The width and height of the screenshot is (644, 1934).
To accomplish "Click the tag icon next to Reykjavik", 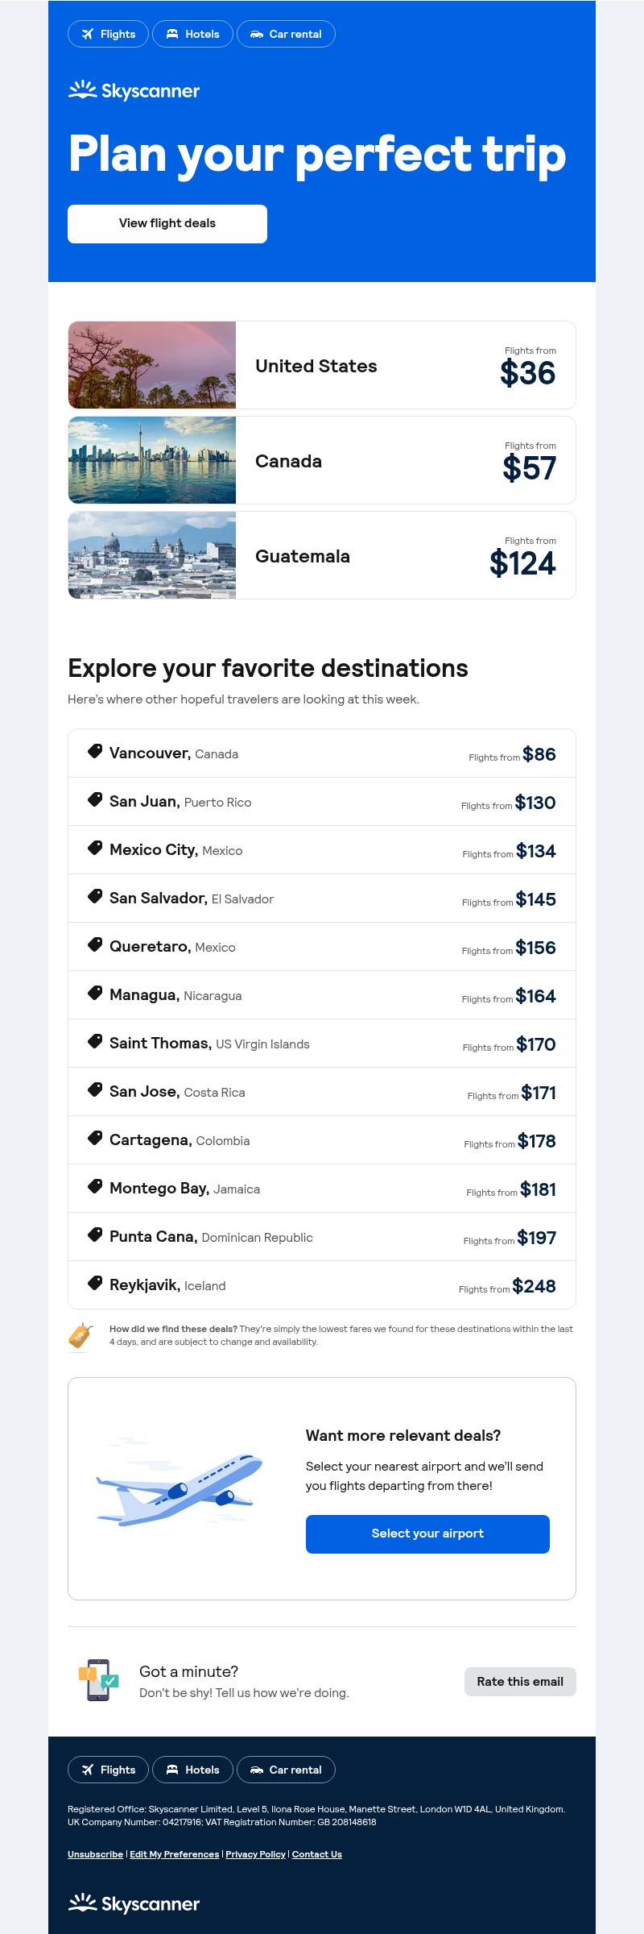I will tap(95, 1283).
